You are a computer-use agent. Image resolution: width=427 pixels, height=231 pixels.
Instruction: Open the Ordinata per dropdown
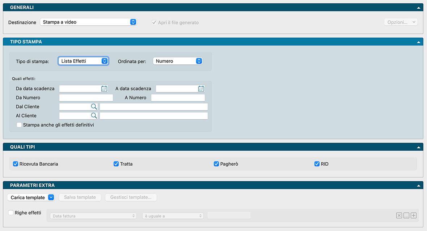pyautogui.click(x=178, y=61)
